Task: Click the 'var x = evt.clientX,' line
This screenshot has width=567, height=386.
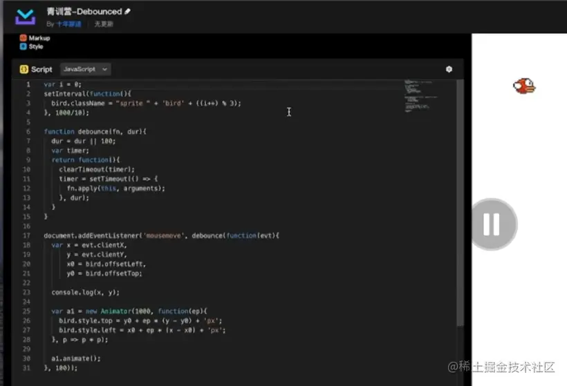Action: [89, 245]
